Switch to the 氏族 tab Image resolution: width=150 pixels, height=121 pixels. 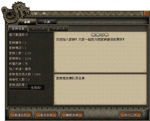(x=47, y=22)
